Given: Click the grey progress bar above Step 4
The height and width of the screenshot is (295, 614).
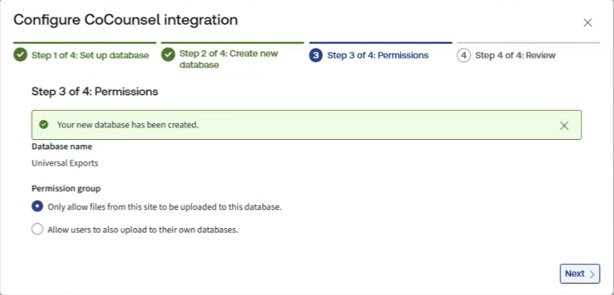Looking at the screenshot, I should pyautogui.click(x=528, y=43).
